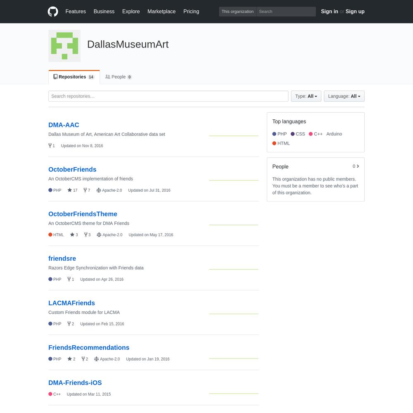Click the fork count 1 on DMA-AAC

click(x=52, y=146)
